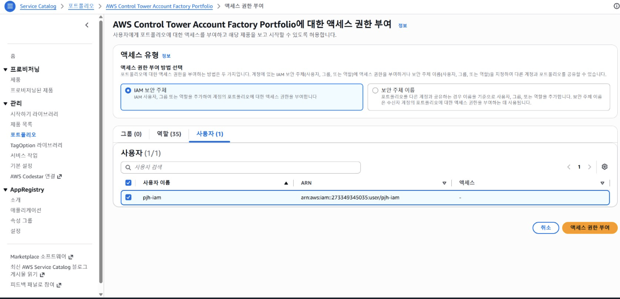Open AWS Control Tower Account Factory Portfolio breadcrumb
Image resolution: width=620 pixels, height=299 pixels.
click(x=159, y=6)
